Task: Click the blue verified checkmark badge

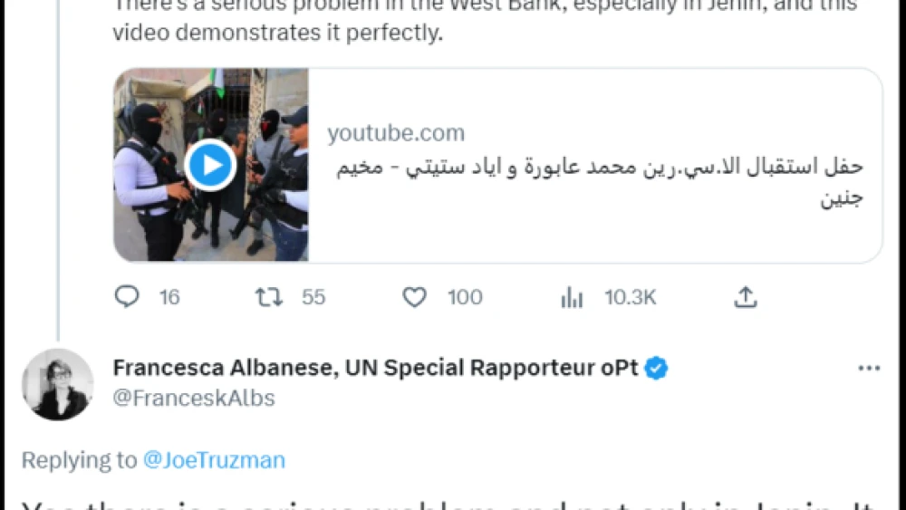Action: coord(657,368)
